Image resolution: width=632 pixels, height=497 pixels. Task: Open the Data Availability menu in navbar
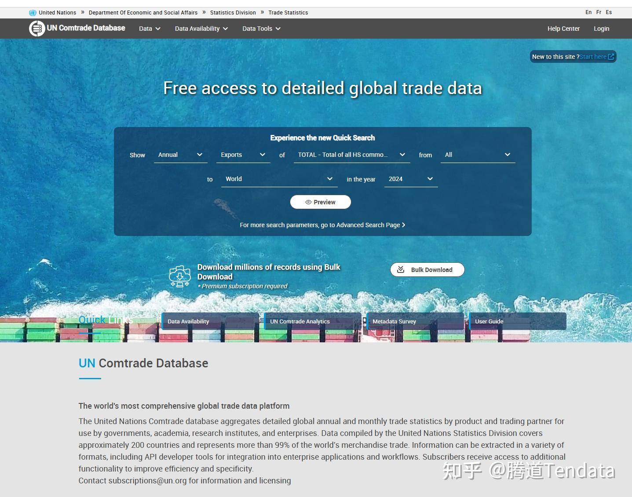(x=201, y=29)
